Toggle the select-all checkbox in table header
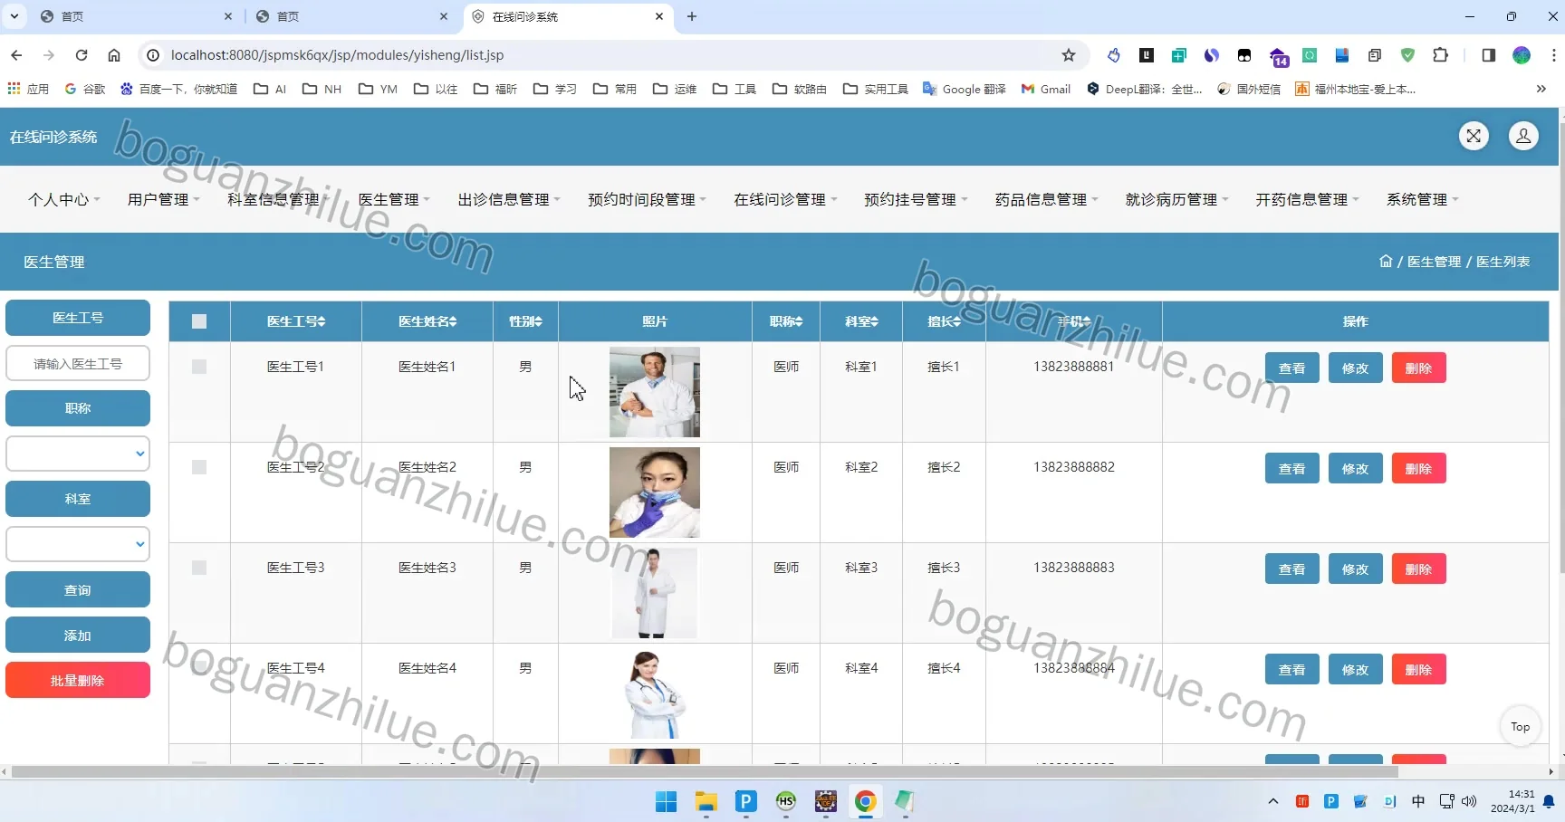This screenshot has height=822, width=1565. (x=199, y=321)
